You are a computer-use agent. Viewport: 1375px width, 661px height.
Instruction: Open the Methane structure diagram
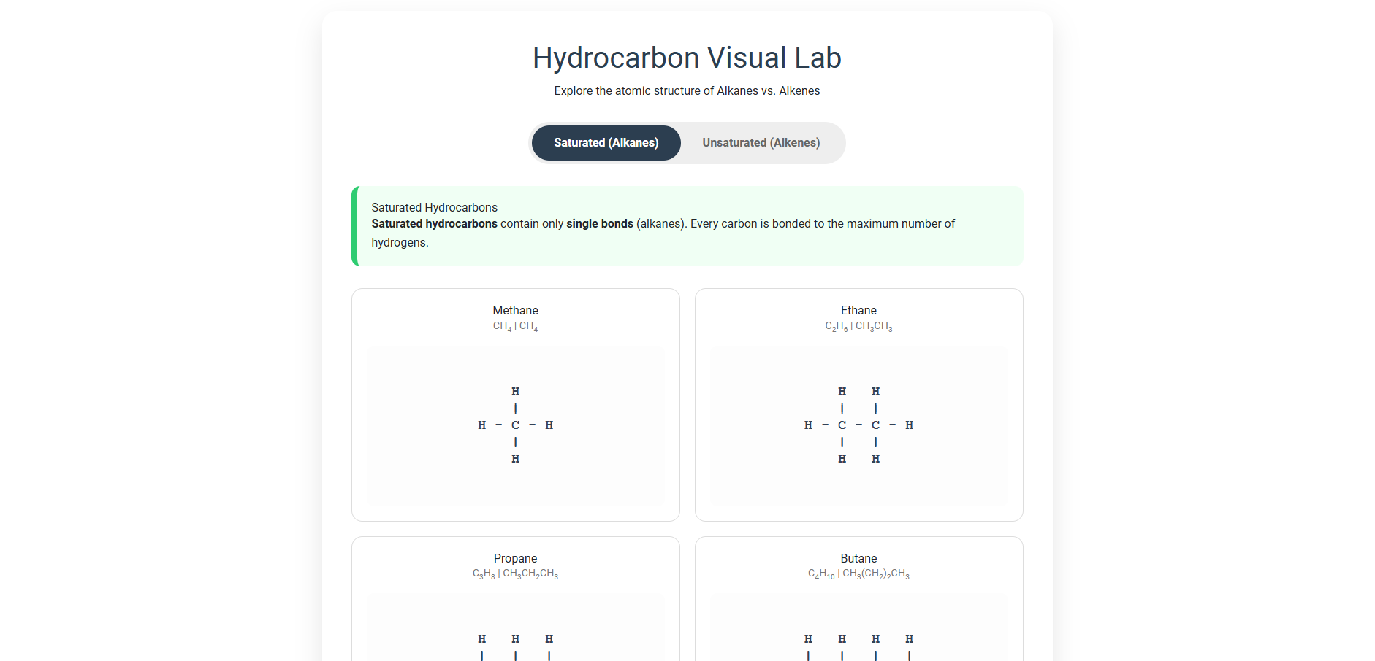pyautogui.click(x=515, y=426)
